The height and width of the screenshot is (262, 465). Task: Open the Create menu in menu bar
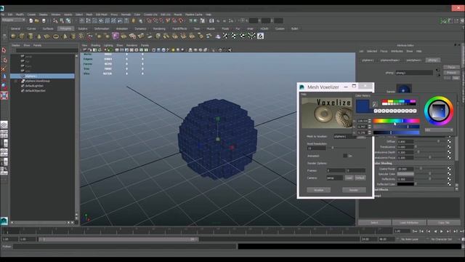coord(31,15)
